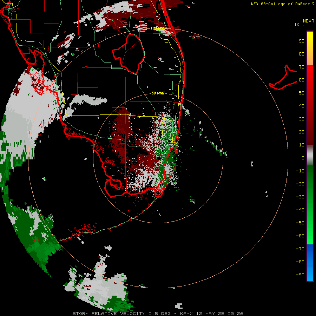Click the KAMX station identifier
The image size is (316, 316).
point(186,314)
